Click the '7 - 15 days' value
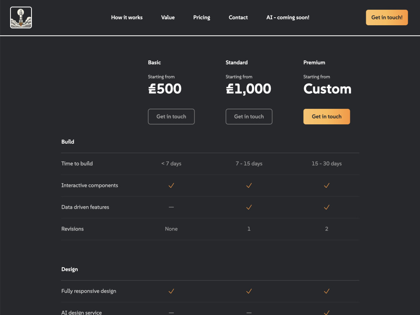 (x=249, y=163)
